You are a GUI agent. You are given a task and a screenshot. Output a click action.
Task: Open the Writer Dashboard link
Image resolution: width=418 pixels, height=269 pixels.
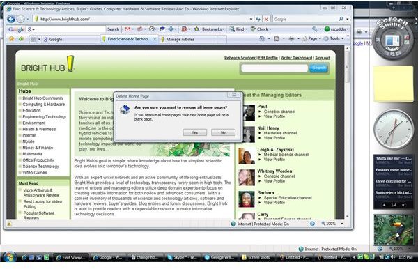[x=296, y=58]
